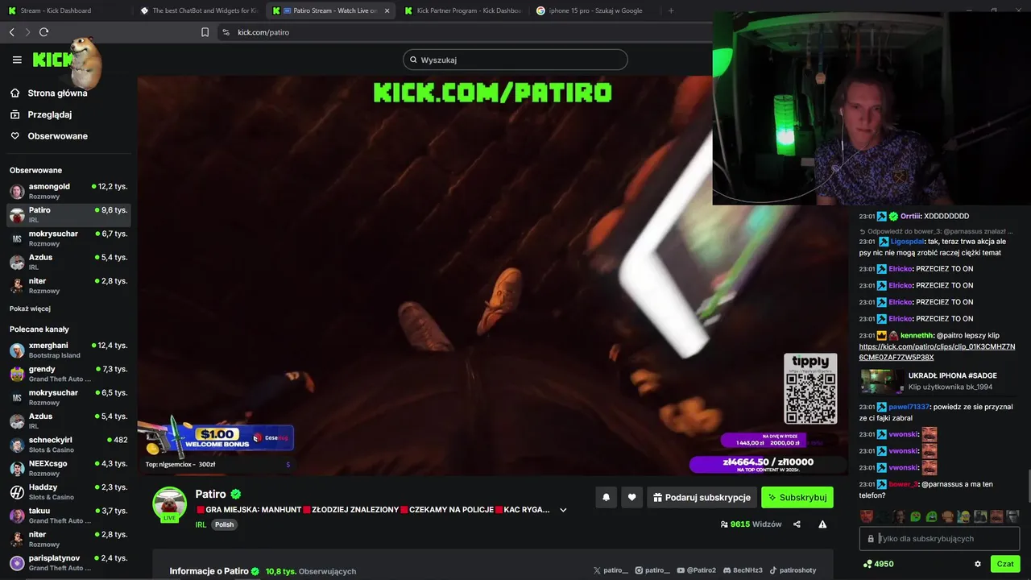Click Patiro's live avatar below the video

tap(169, 504)
